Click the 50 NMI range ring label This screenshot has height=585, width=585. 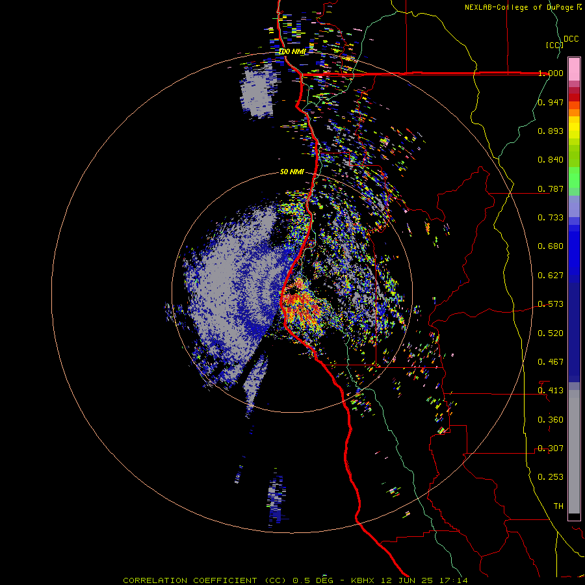(292, 172)
